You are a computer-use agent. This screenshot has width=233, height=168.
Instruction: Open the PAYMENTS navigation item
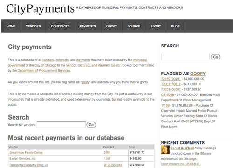click(x=88, y=26)
